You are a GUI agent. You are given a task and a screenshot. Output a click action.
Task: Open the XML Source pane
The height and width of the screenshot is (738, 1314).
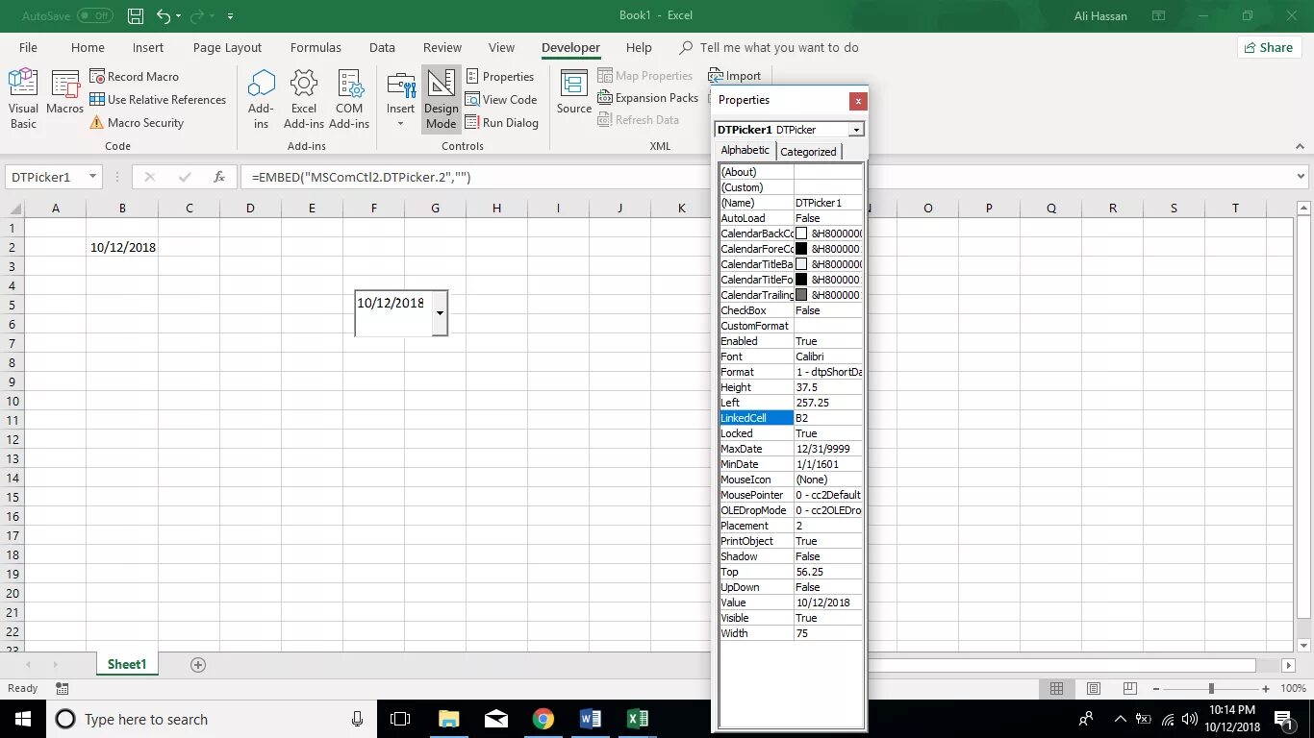click(x=574, y=93)
